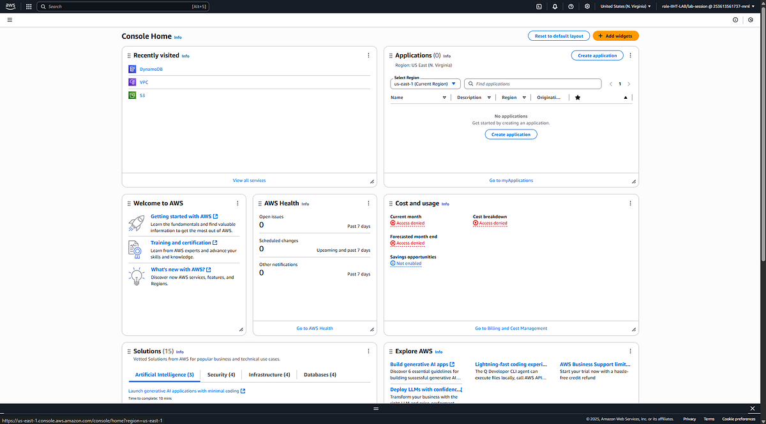
Task: Open the settings gear in top bar
Action: [x=587, y=6]
